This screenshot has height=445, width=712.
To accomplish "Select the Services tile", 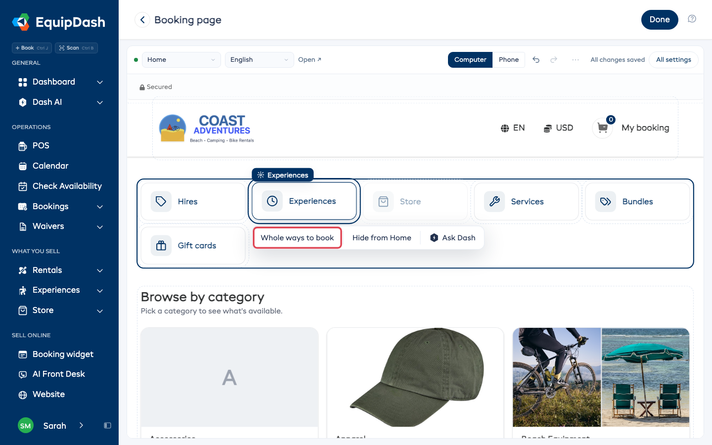I will 526,202.
